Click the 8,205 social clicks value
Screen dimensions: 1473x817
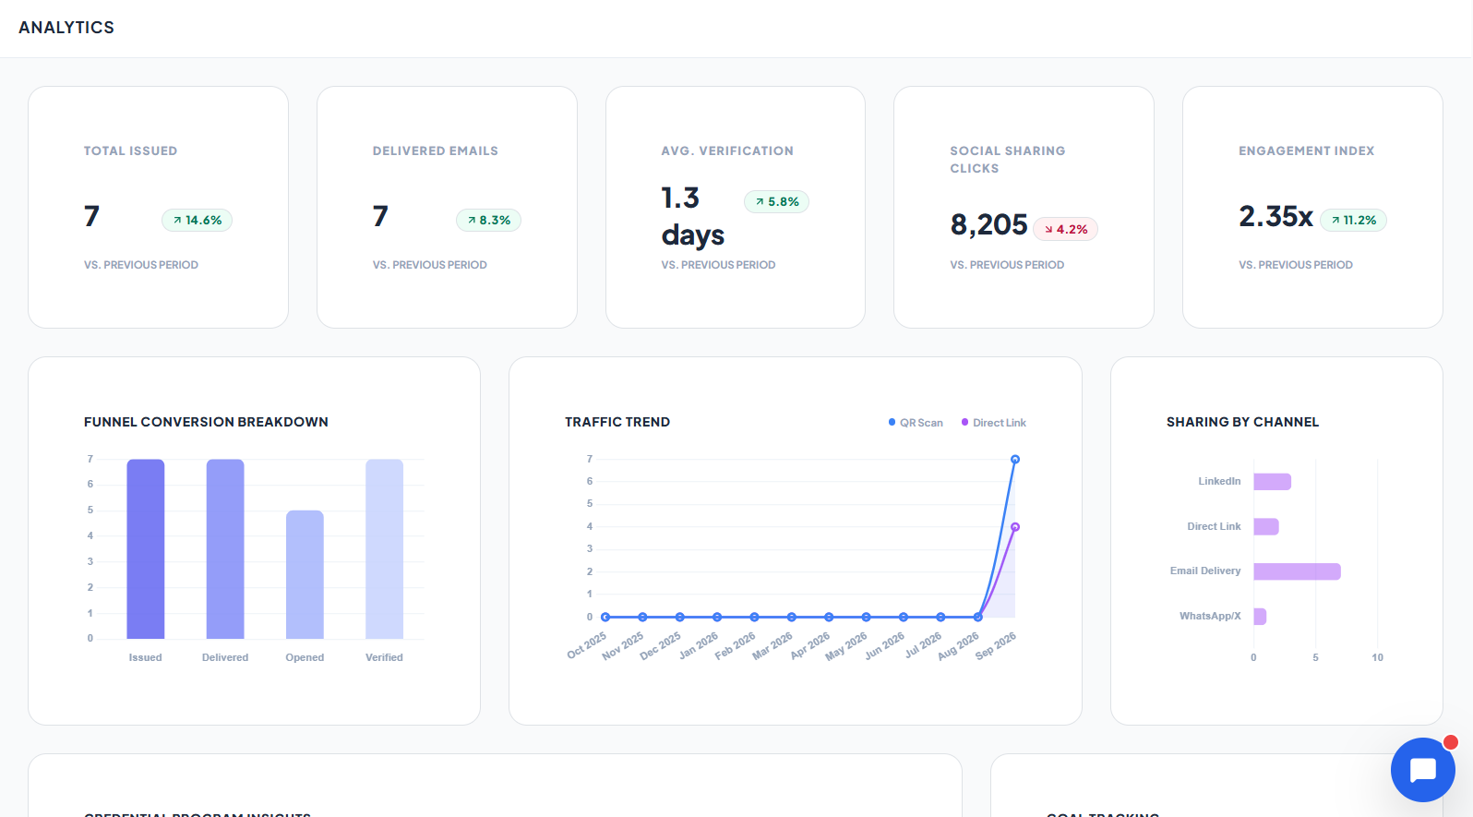(988, 224)
